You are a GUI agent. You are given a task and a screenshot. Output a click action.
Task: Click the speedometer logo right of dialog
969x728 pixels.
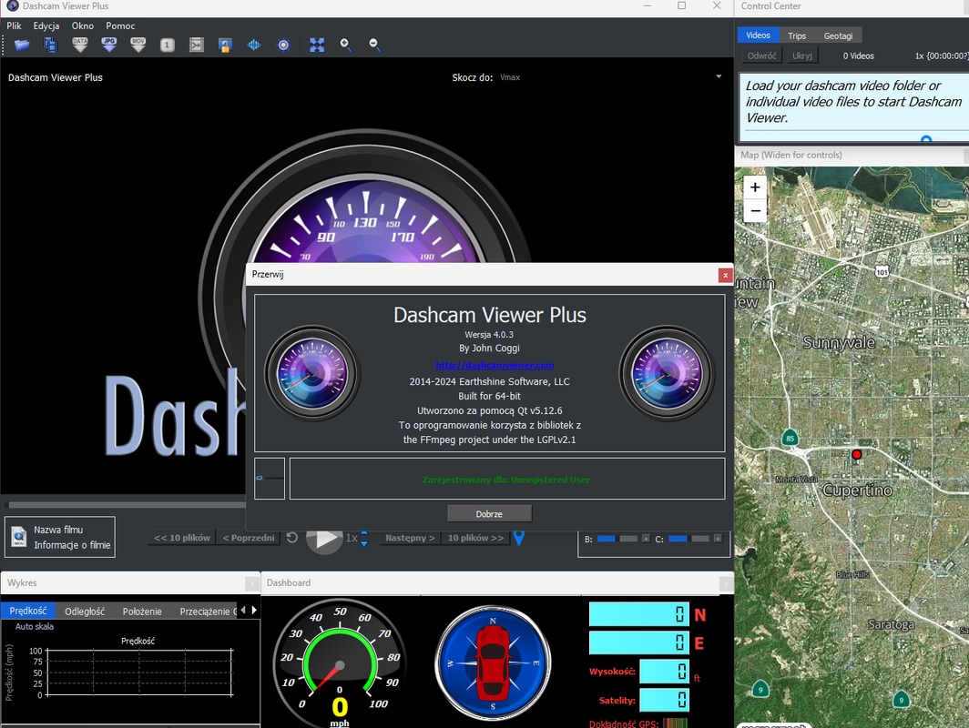[x=667, y=374]
